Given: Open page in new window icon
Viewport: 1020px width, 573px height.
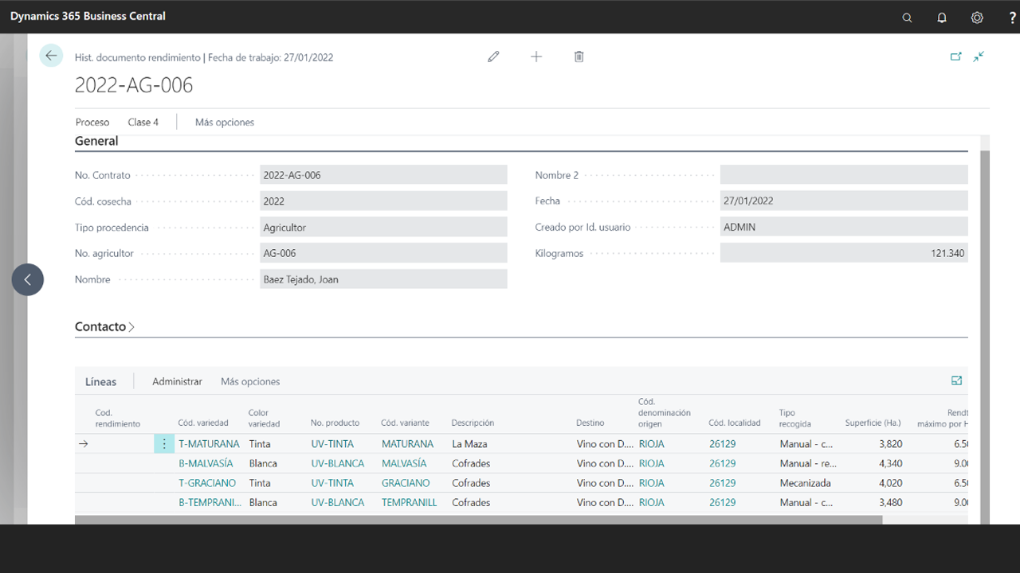Looking at the screenshot, I should pos(955,57).
